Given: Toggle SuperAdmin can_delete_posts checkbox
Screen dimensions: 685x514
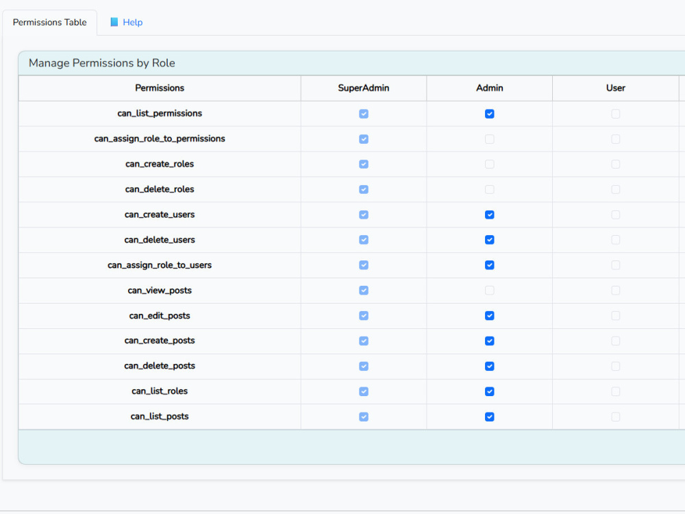Looking at the screenshot, I should coord(364,366).
